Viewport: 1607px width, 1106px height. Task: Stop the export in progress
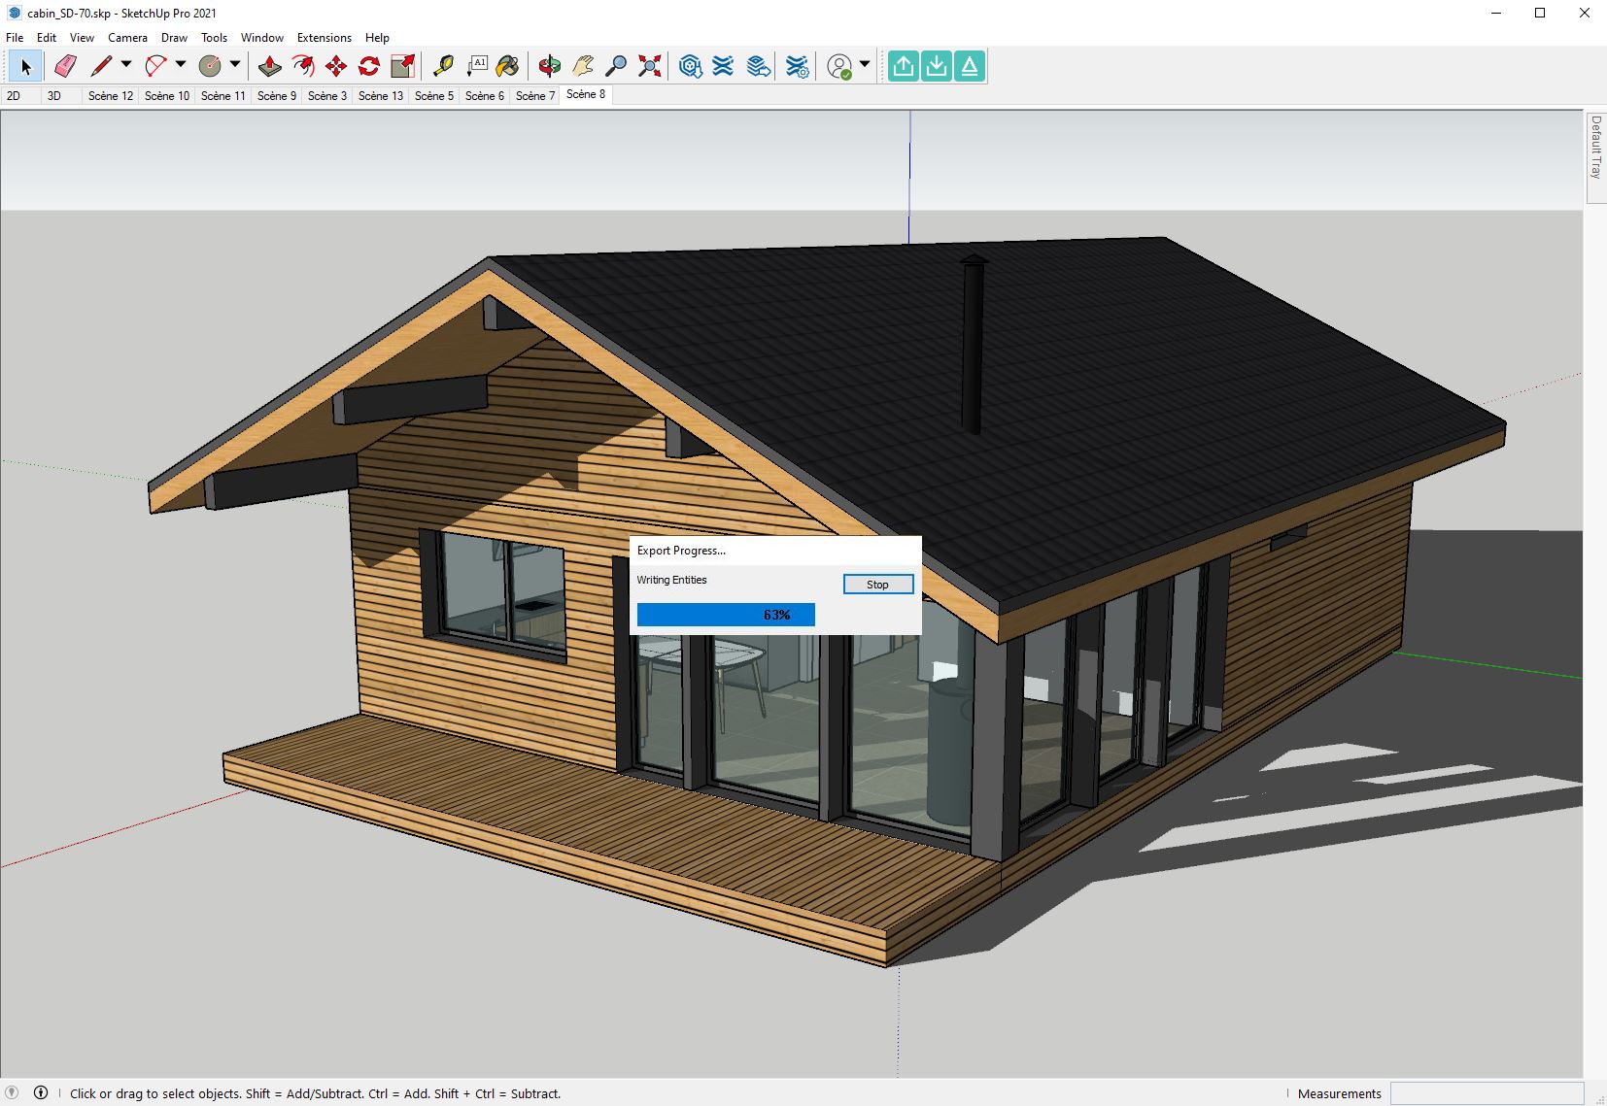[876, 584]
